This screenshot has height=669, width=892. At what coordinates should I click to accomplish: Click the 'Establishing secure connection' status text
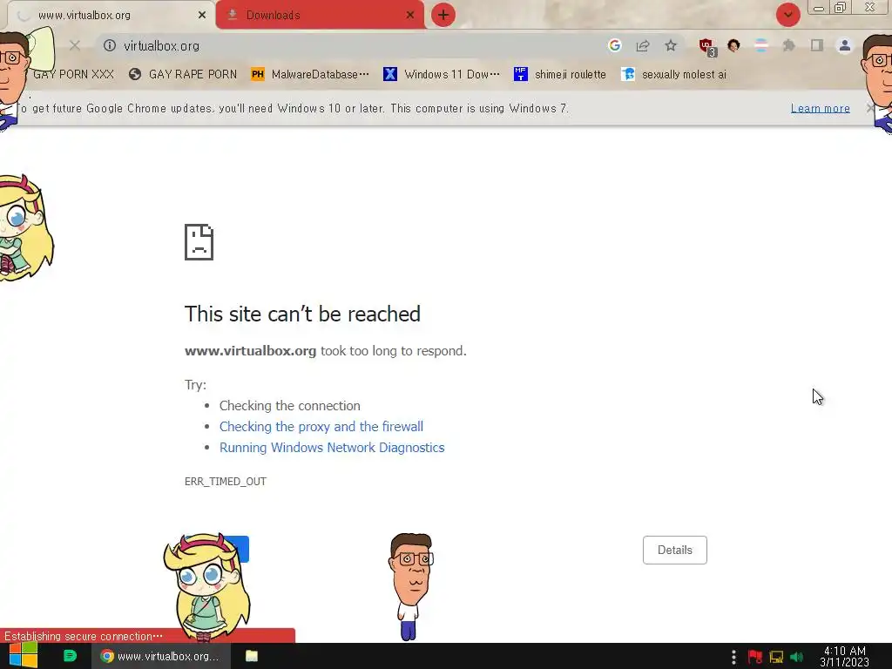[x=84, y=636]
